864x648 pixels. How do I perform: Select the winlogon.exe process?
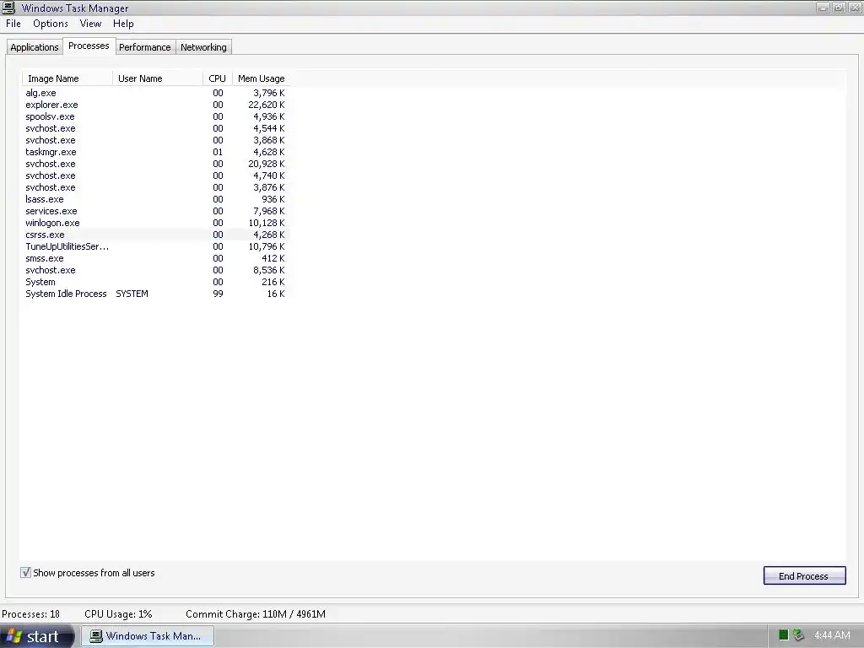(x=156, y=223)
